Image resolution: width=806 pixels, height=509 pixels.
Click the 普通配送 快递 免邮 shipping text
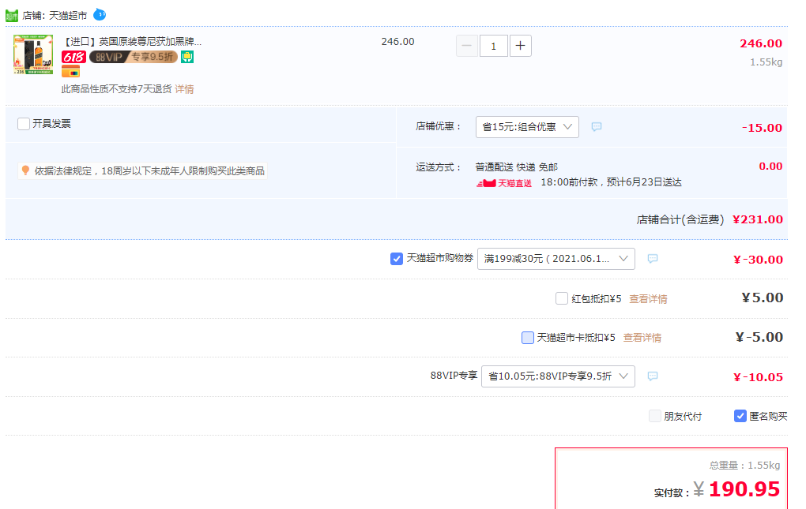point(517,167)
